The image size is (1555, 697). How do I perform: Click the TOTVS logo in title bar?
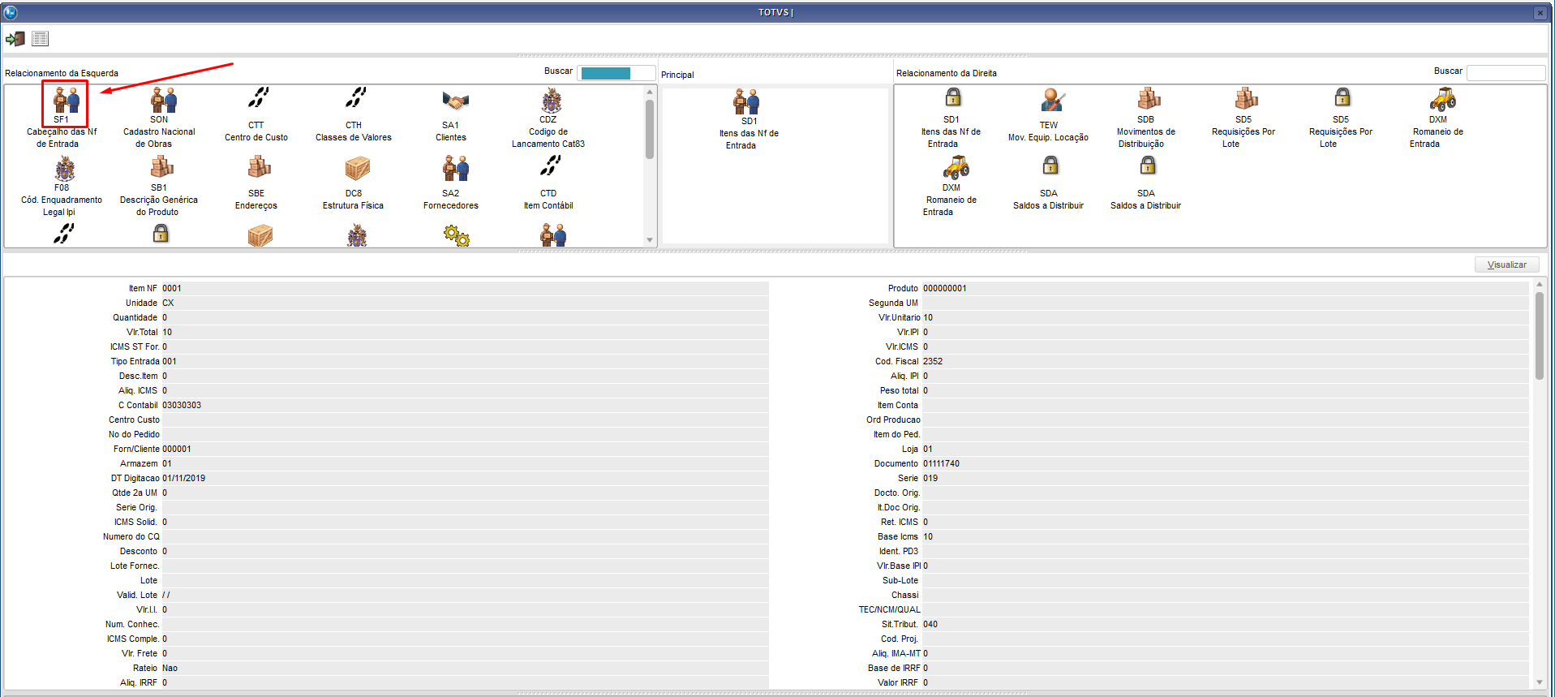[x=11, y=12]
